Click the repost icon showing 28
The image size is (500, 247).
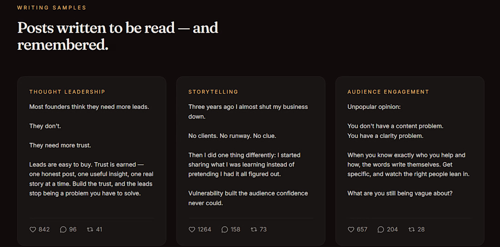point(412,229)
